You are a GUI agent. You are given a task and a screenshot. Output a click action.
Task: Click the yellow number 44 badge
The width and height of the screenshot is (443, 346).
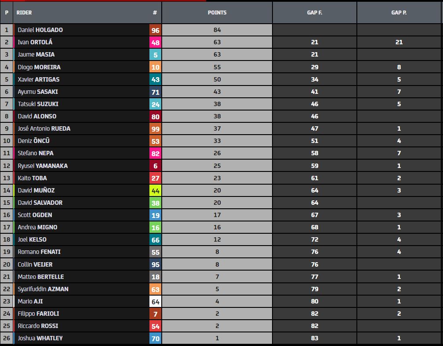tap(155, 190)
